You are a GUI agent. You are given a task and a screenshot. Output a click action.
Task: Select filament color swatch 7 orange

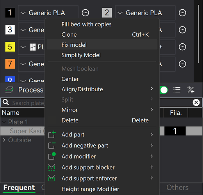click(x=10, y=64)
